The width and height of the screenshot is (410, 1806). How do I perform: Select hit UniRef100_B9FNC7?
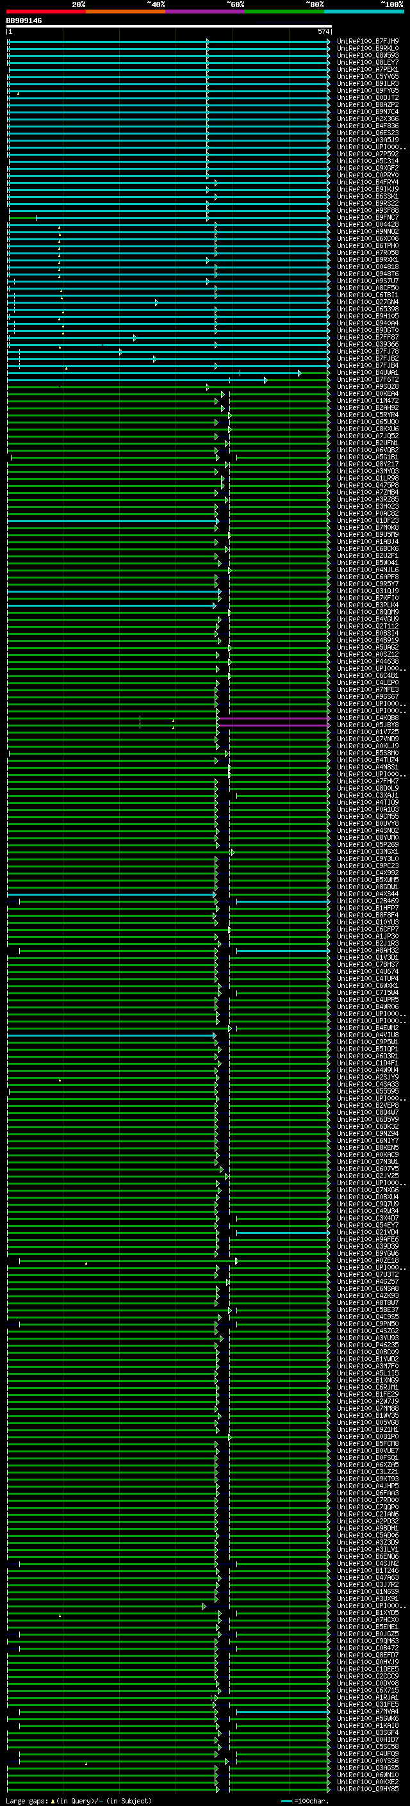click(368, 218)
